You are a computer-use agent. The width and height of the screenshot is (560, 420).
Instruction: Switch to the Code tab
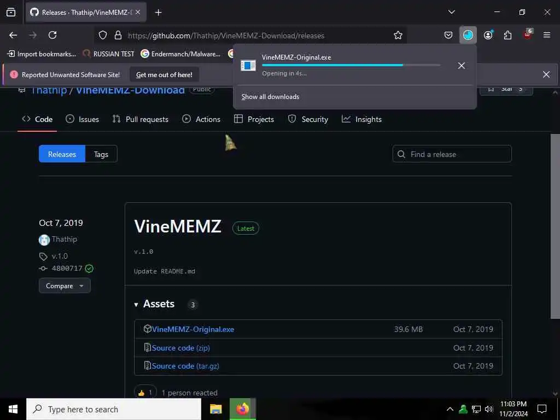pyautogui.click(x=37, y=119)
